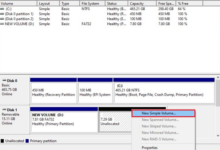
Task: Click the Disk 1 removable drive icon
Action: [4, 109]
